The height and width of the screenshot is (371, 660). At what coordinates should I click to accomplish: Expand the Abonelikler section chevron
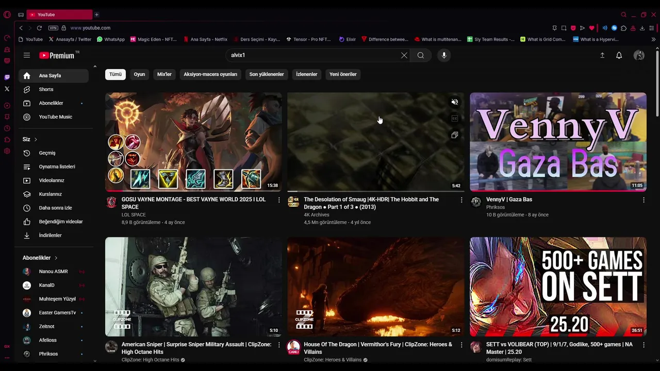tap(56, 258)
